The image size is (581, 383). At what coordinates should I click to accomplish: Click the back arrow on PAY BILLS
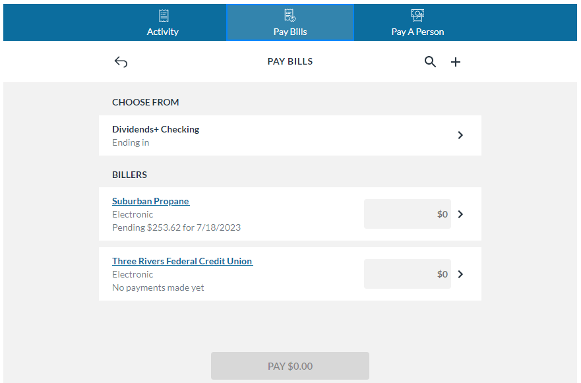(121, 61)
